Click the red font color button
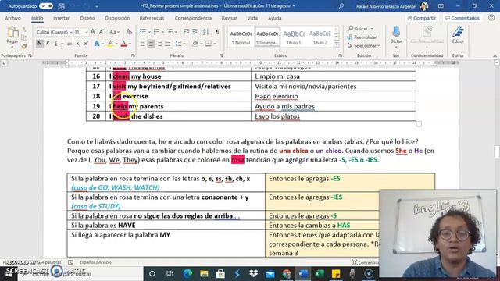The width and height of the screenshot is (500, 281). [x=124, y=44]
